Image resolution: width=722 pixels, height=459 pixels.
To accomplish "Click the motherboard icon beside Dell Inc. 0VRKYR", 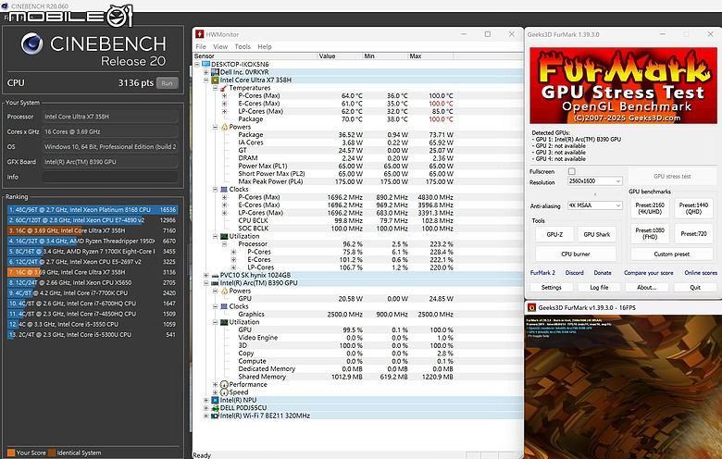I will tap(215, 72).
